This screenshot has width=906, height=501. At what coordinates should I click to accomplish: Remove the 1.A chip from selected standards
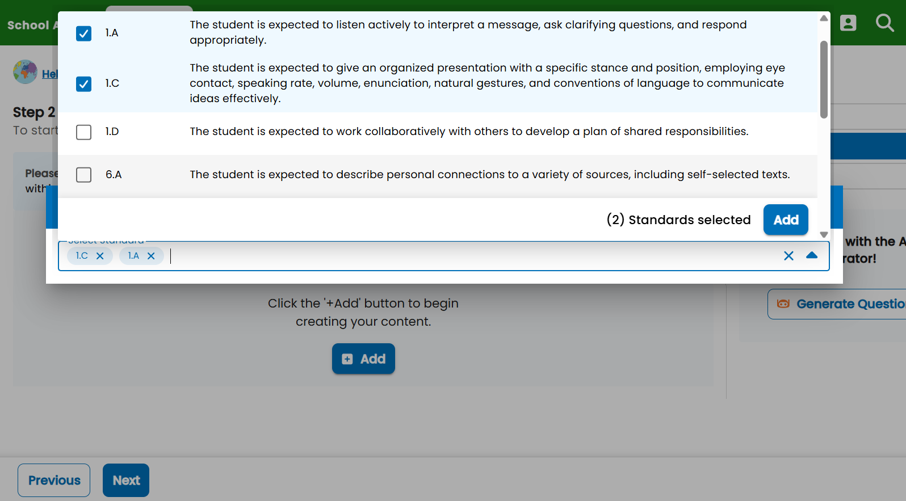click(x=151, y=256)
